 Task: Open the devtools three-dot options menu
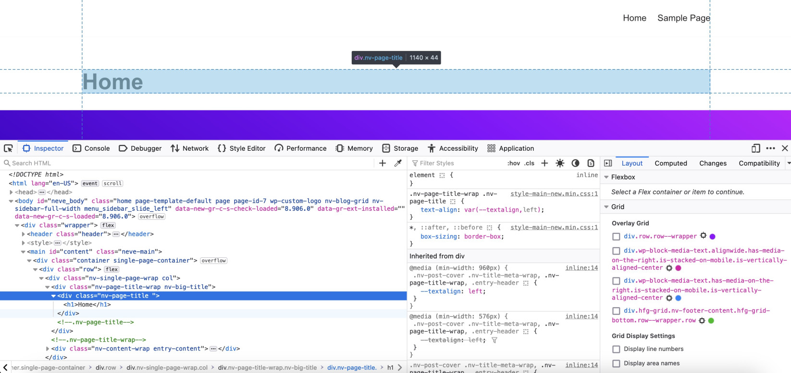(x=770, y=148)
